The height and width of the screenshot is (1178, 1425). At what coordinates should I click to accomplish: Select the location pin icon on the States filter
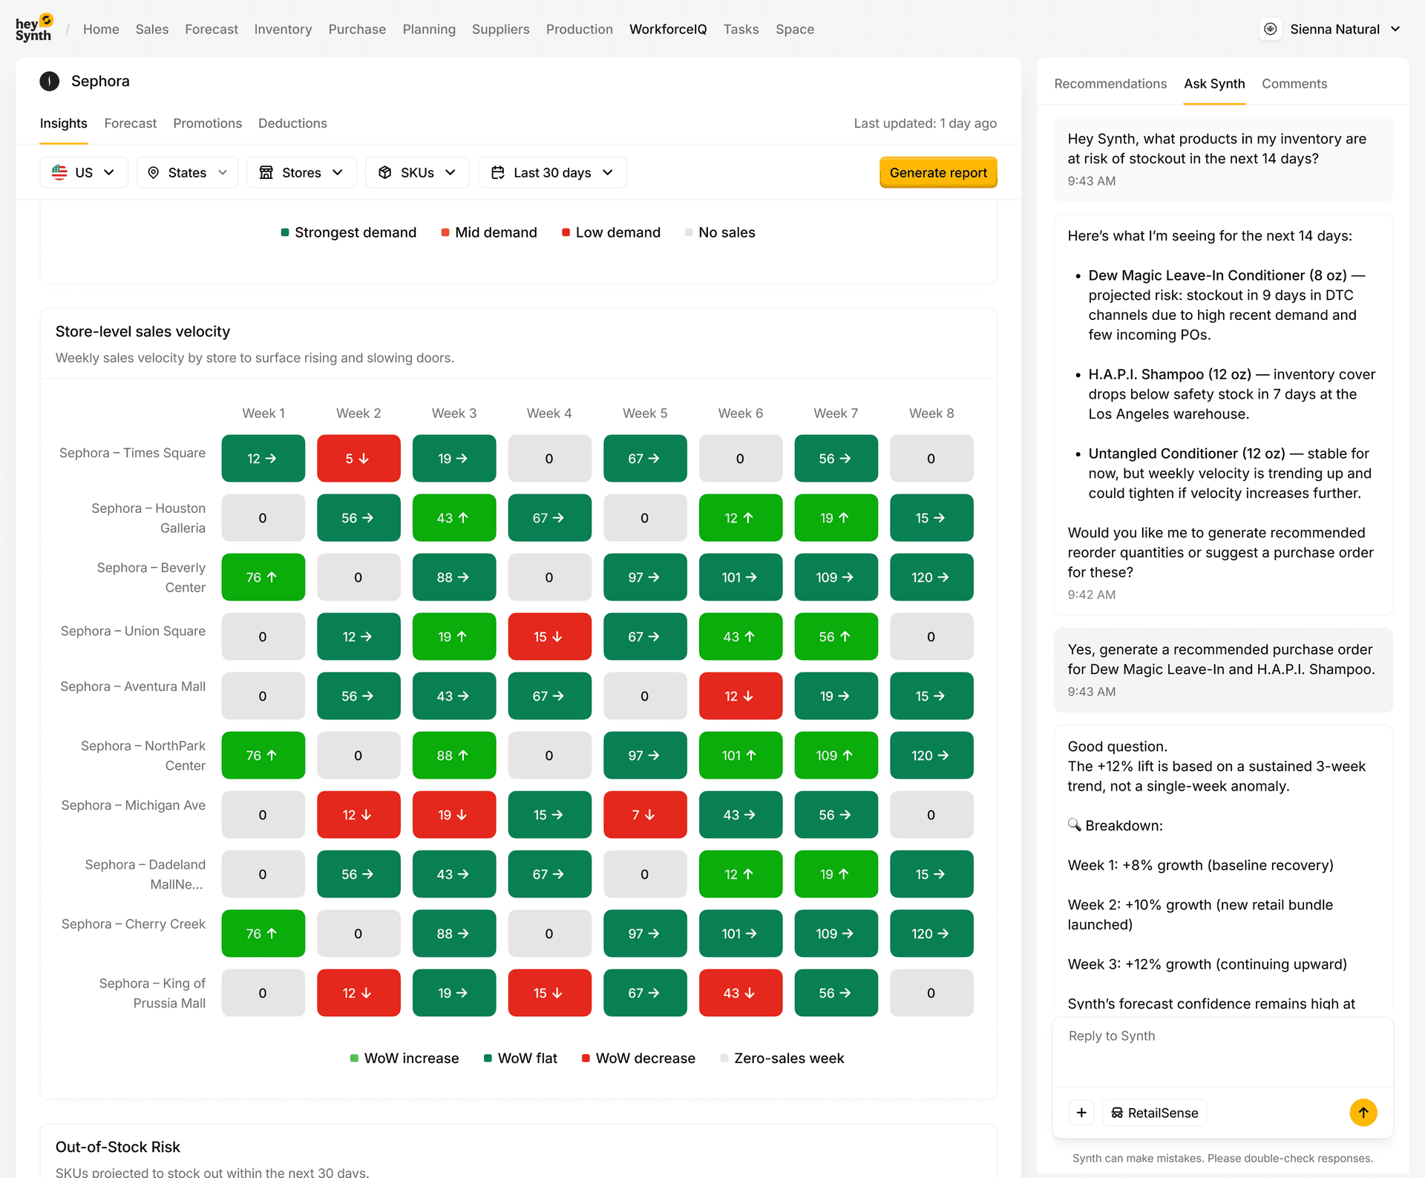(x=154, y=172)
